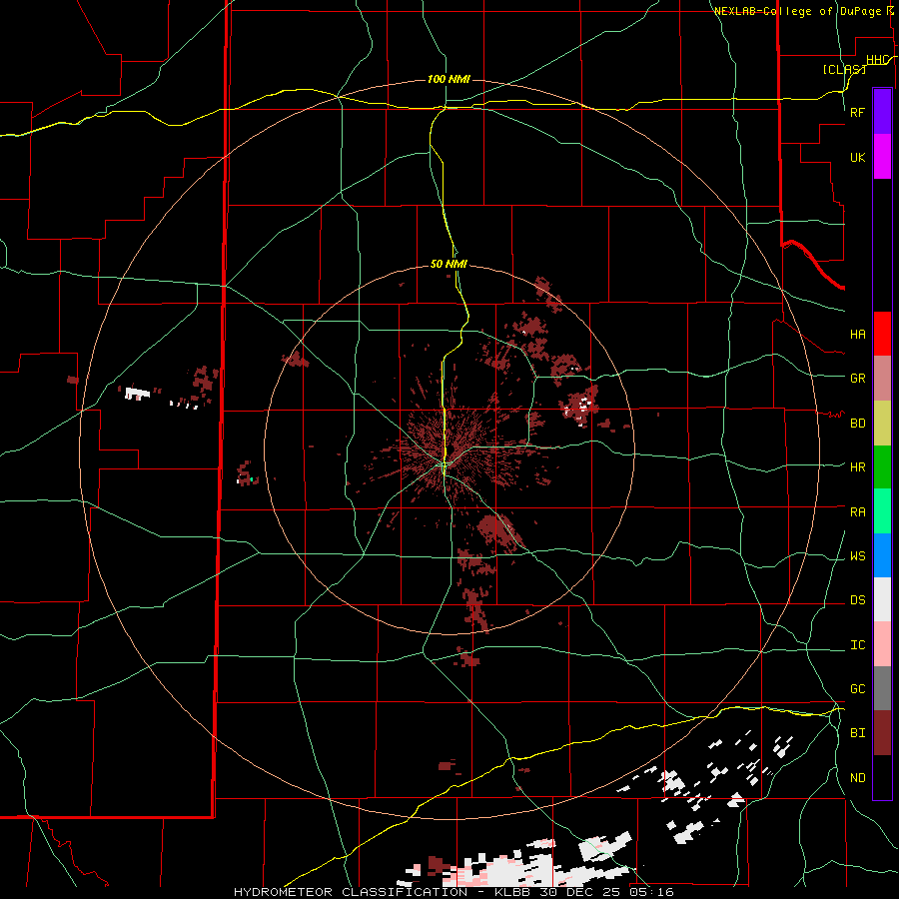Click the '[CLAS]' units label
Image resolution: width=899 pixels, height=899 pixels.
point(844,69)
